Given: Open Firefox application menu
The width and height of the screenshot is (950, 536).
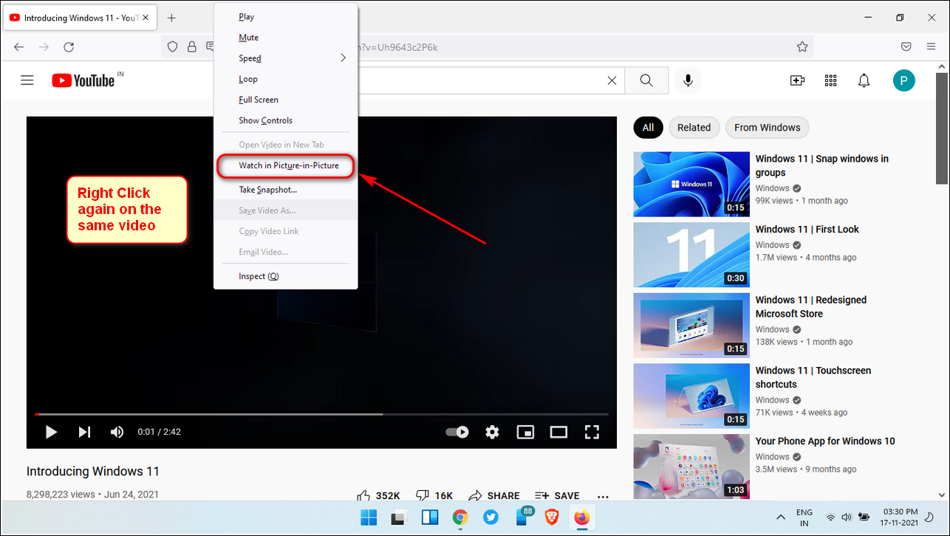Looking at the screenshot, I should [931, 47].
